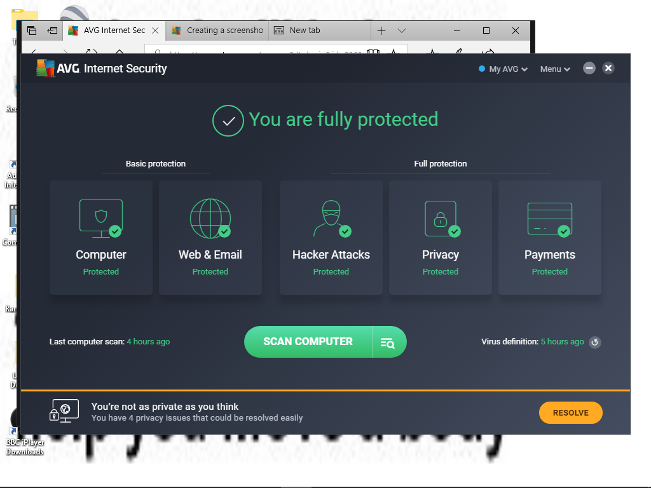
Task: Click the 'Basic protection' label
Action: click(x=156, y=163)
